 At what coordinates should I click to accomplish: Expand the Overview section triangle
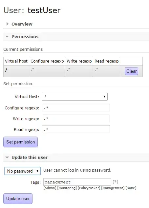pyautogui.click(x=8, y=24)
